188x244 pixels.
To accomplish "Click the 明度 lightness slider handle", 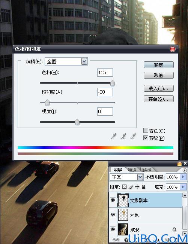I will point(77,122).
